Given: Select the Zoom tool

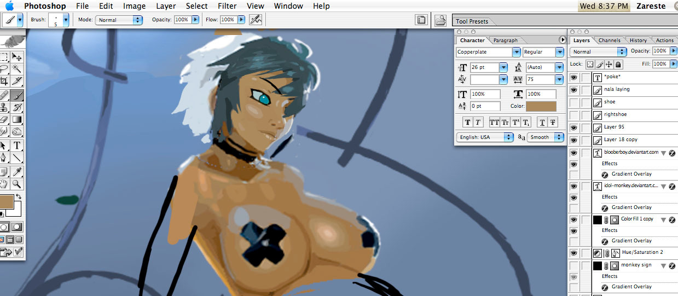Looking at the screenshot, I should pos(17,184).
